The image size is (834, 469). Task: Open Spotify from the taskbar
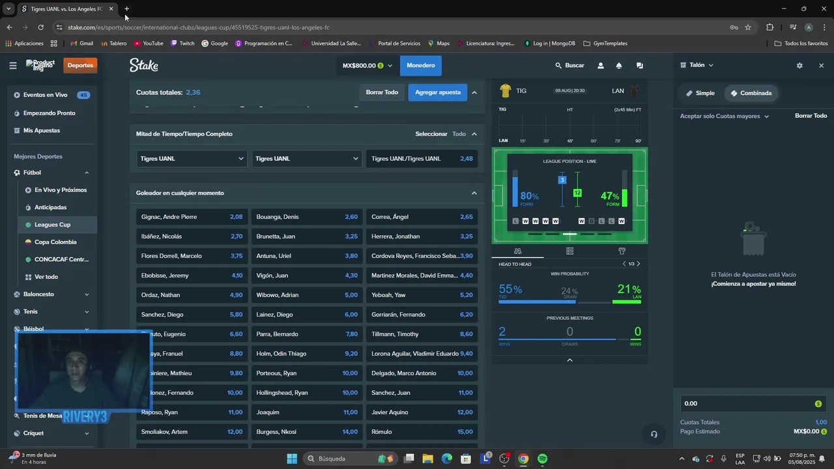pos(542,459)
